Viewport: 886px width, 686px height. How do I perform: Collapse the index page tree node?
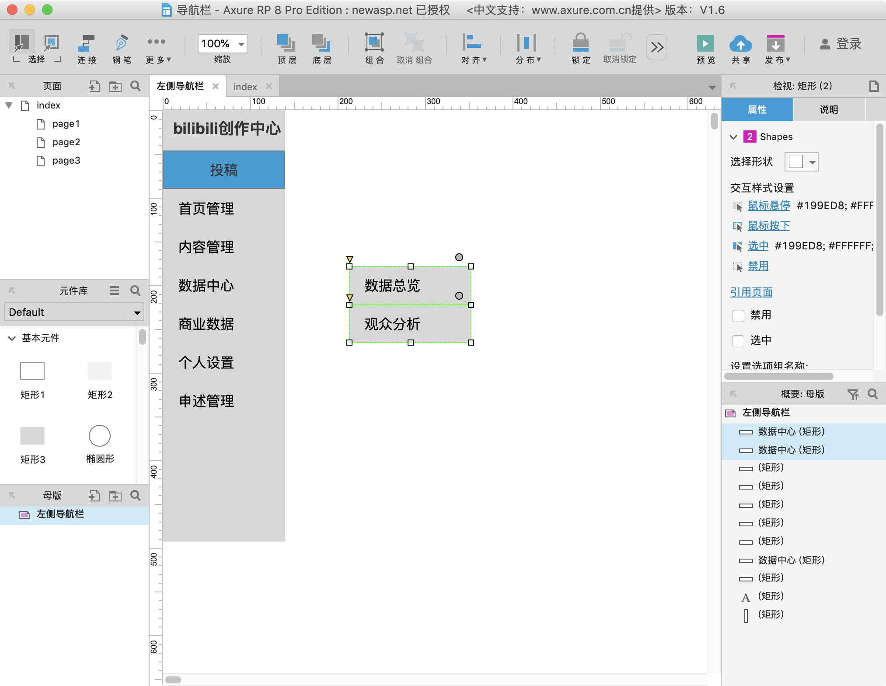point(9,105)
